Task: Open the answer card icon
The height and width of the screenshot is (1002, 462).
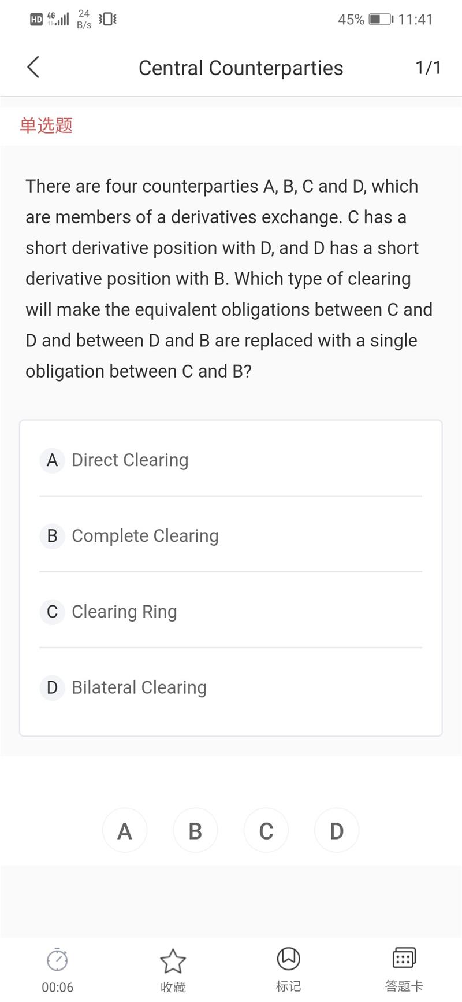Action: coord(404,958)
